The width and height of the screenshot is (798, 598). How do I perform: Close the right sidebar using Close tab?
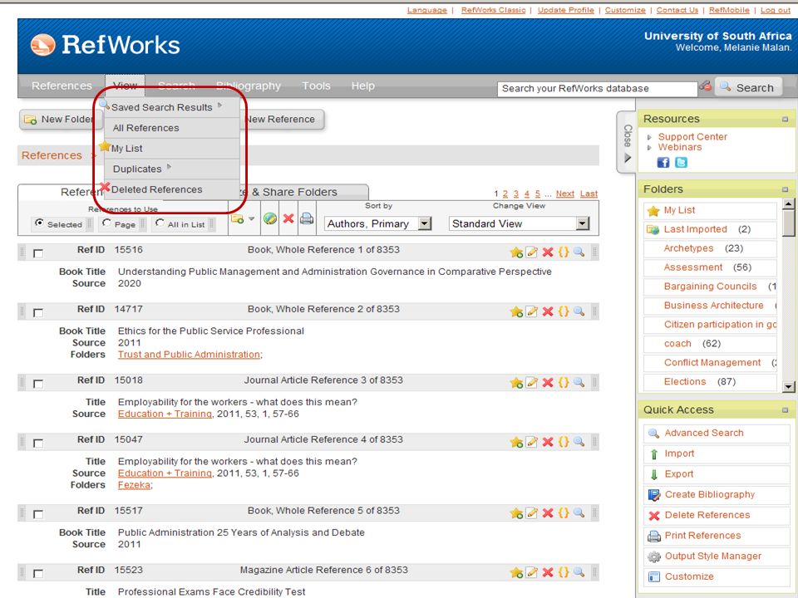coord(627,142)
